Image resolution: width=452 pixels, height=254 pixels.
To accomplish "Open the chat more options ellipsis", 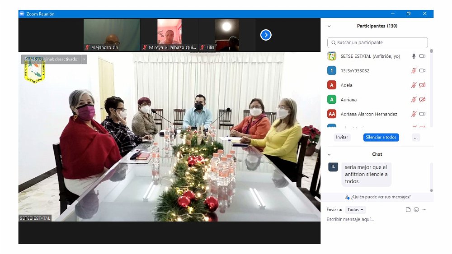I will 424,210.
